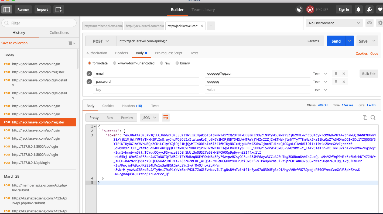Copy response body to clipboard

pyautogui.click(x=365, y=118)
